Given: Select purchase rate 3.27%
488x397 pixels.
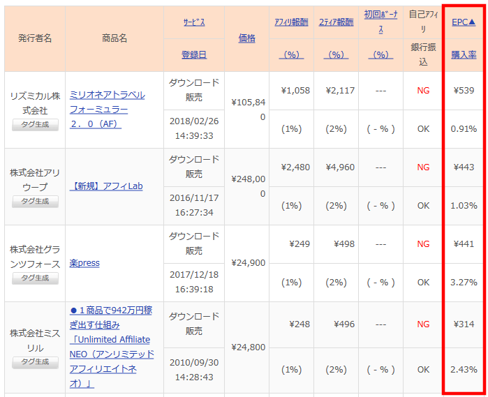Looking at the screenshot, I should [x=464, y=283].
